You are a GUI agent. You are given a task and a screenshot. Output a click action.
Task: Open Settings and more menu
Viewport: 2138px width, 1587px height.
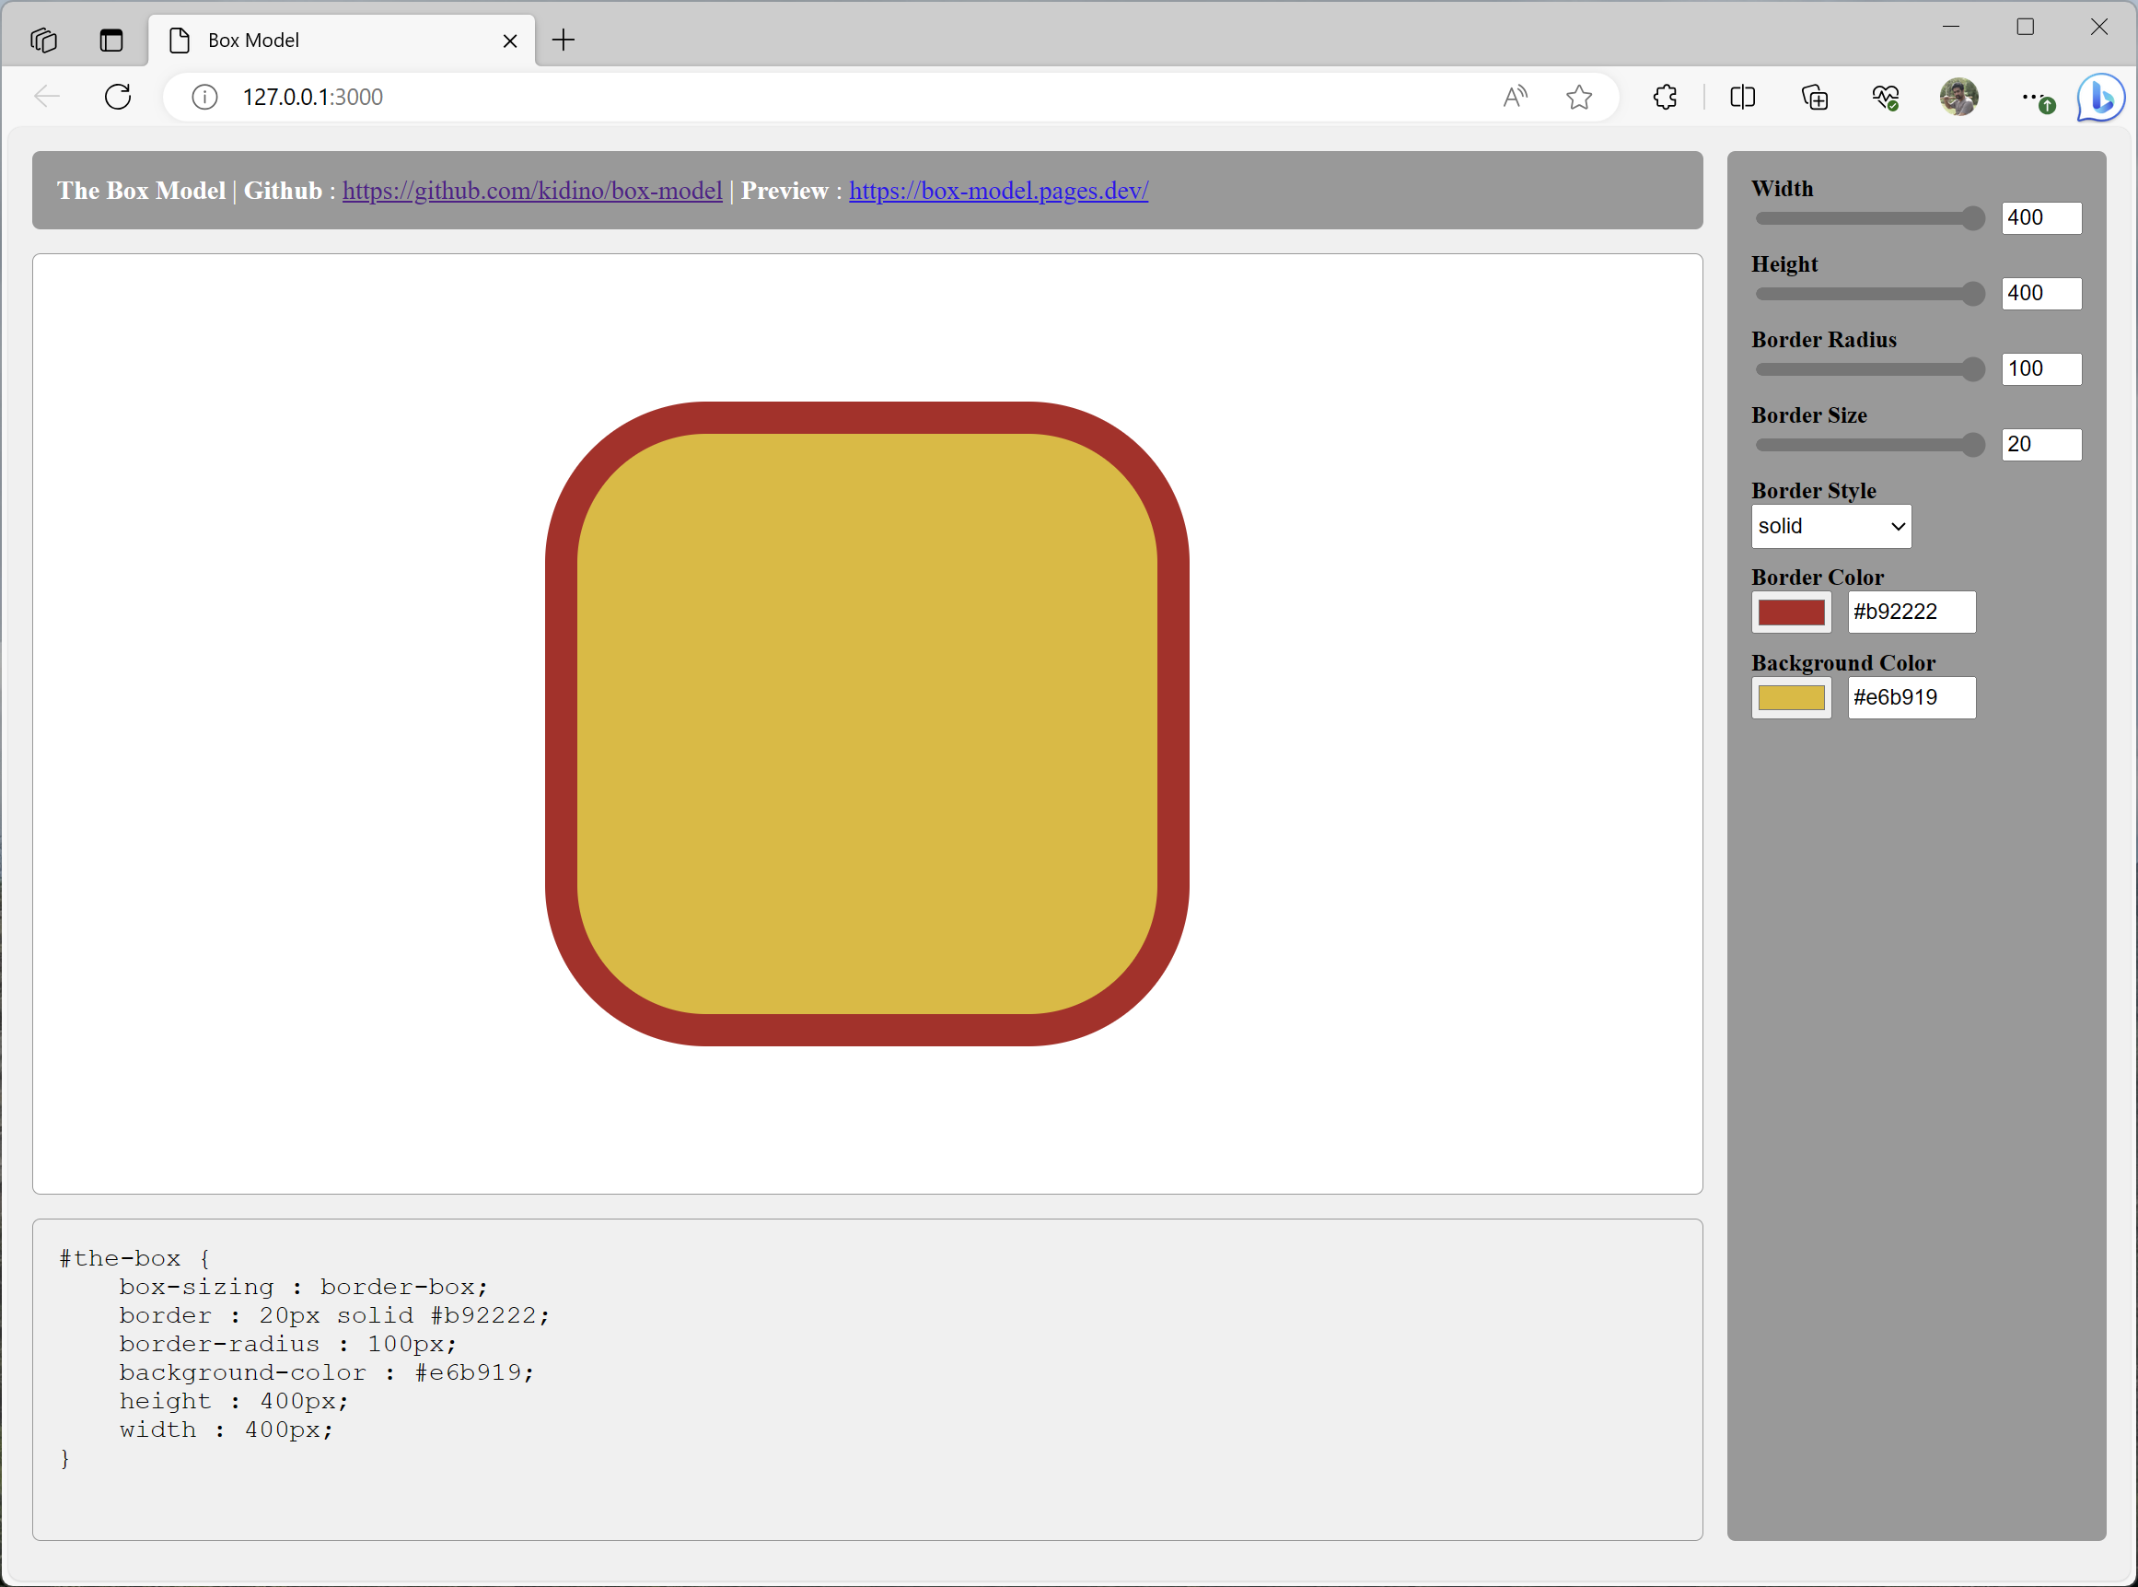(2030, 97)
